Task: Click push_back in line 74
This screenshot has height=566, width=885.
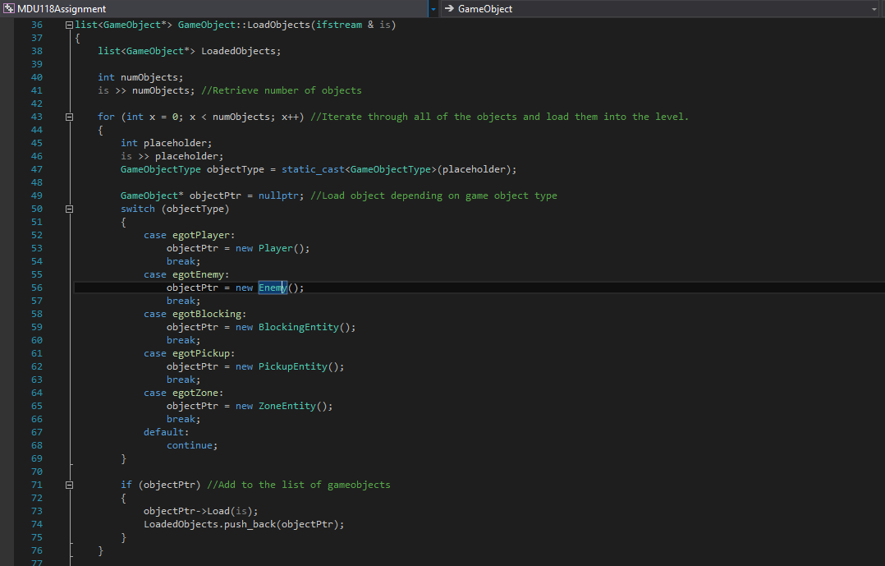Action: pyautogui.click(x=249, y=524)
